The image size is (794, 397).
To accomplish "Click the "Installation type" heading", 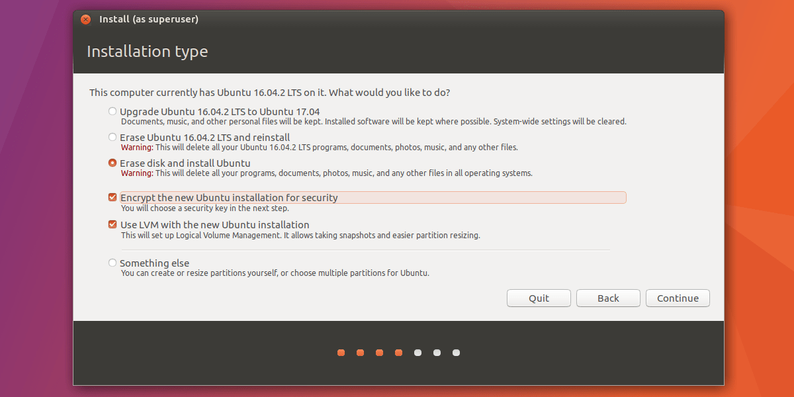I will tap(147, 51).
